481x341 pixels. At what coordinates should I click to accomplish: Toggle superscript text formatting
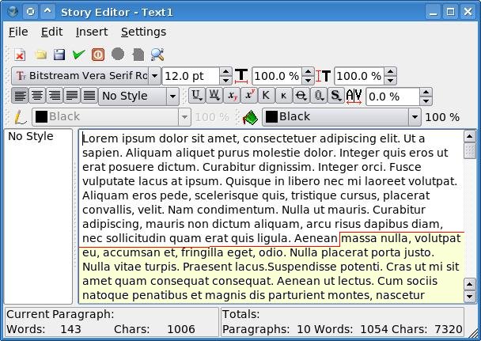(x=248, y=96)
